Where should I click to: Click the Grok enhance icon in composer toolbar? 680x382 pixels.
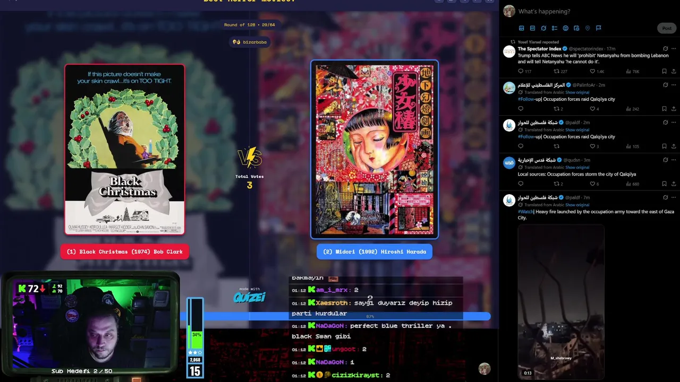coord(543,28)
